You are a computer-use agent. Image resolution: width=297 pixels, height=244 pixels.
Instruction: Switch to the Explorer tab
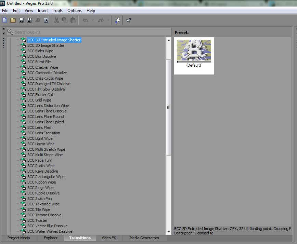tap(51, 238)
